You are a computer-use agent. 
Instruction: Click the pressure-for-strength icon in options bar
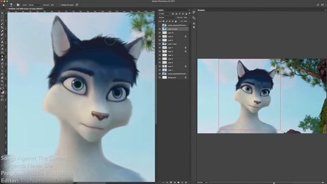pyautogui.click(x=77, y=5)
